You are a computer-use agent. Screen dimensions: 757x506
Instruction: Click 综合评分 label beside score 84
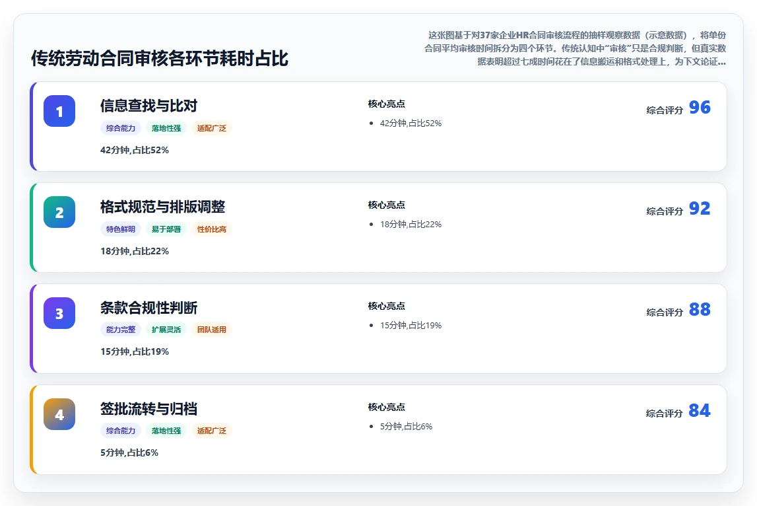[665, 414]
